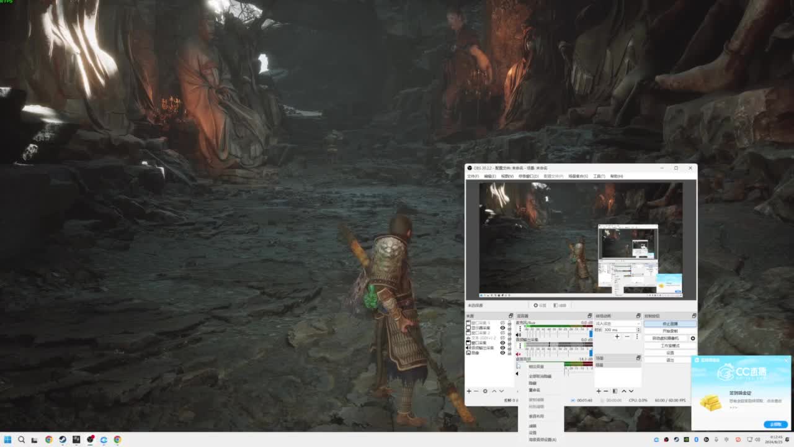Open the 停靠窗口(D) menu
The width and height of the screenshot is (794, 447).
click(529, 176)
